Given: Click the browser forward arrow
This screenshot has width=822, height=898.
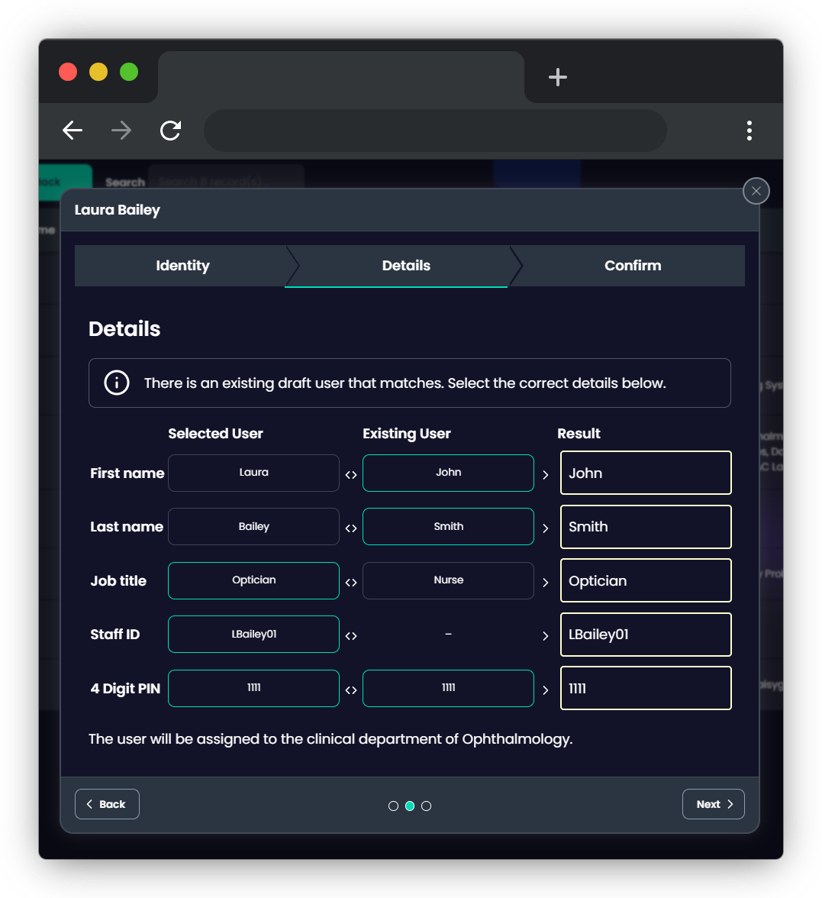Looking at the screenshot, I should point(121,131).
